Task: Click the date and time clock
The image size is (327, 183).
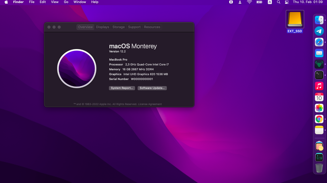Action: point(308,2)
